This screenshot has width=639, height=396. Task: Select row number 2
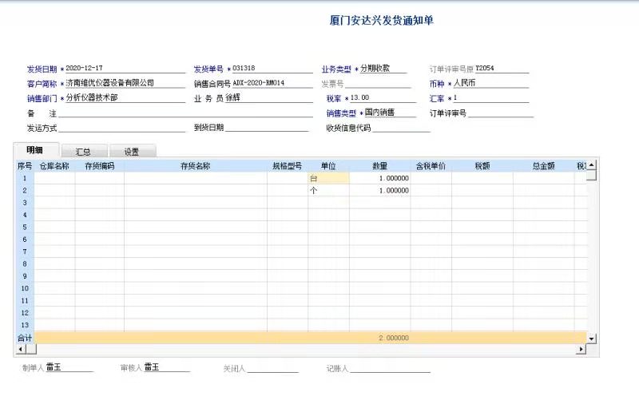tap(25, 190)
